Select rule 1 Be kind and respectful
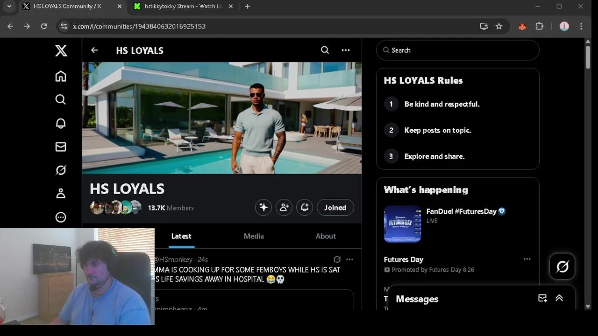This screenshot has height=336, width=598. tap(442, 104)
